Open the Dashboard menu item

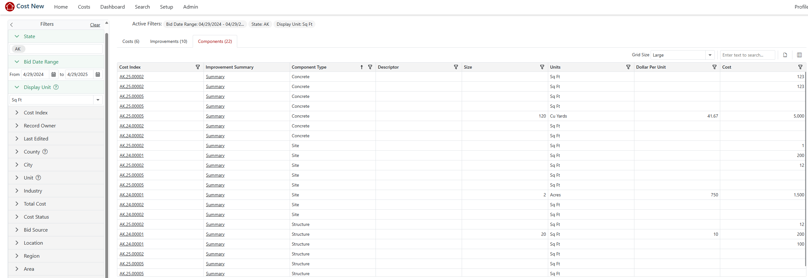coord(112,7)
